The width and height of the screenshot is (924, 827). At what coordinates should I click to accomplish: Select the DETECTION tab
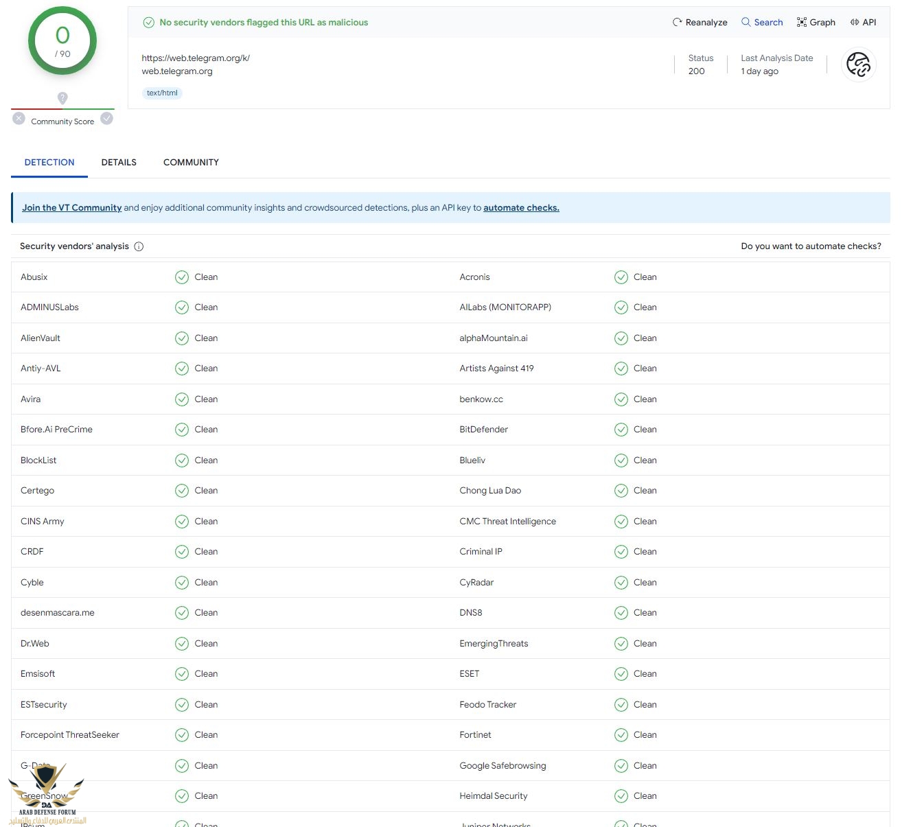[x=49, y=163]
